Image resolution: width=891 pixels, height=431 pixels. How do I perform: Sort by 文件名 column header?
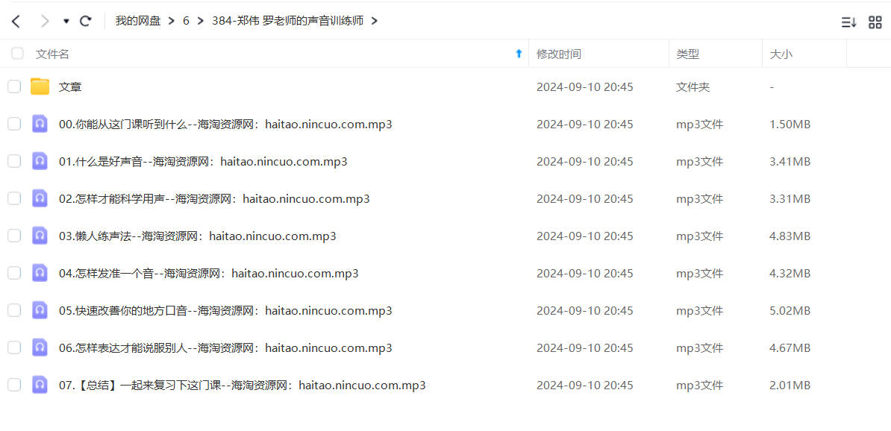pos(52,54)
